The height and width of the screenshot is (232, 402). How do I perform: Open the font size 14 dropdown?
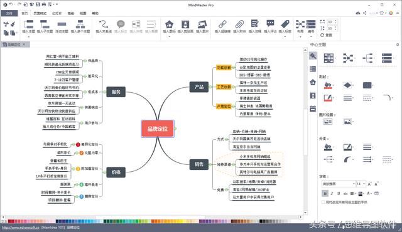[361, 184]
